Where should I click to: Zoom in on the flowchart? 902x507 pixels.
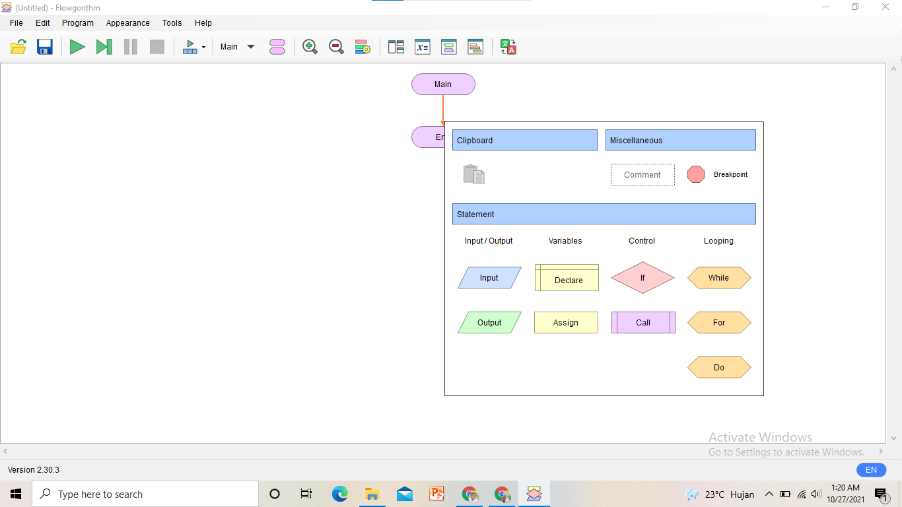(310, 46)
